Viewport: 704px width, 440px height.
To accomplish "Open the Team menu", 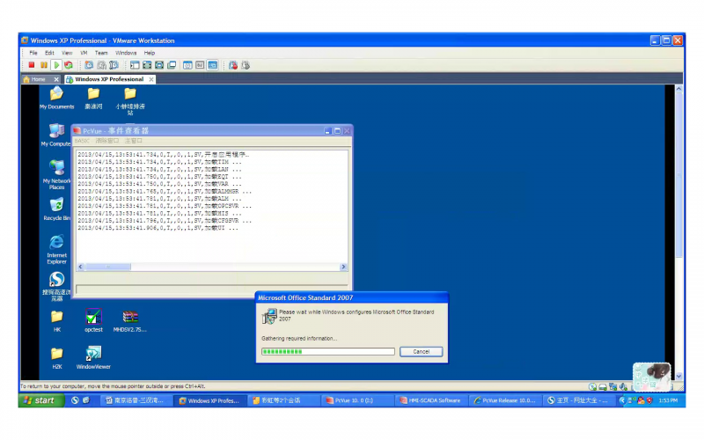I will click(x=101, y=53).
